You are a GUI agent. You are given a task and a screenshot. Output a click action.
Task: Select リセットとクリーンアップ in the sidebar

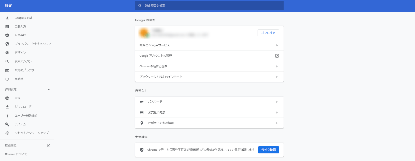32,133
